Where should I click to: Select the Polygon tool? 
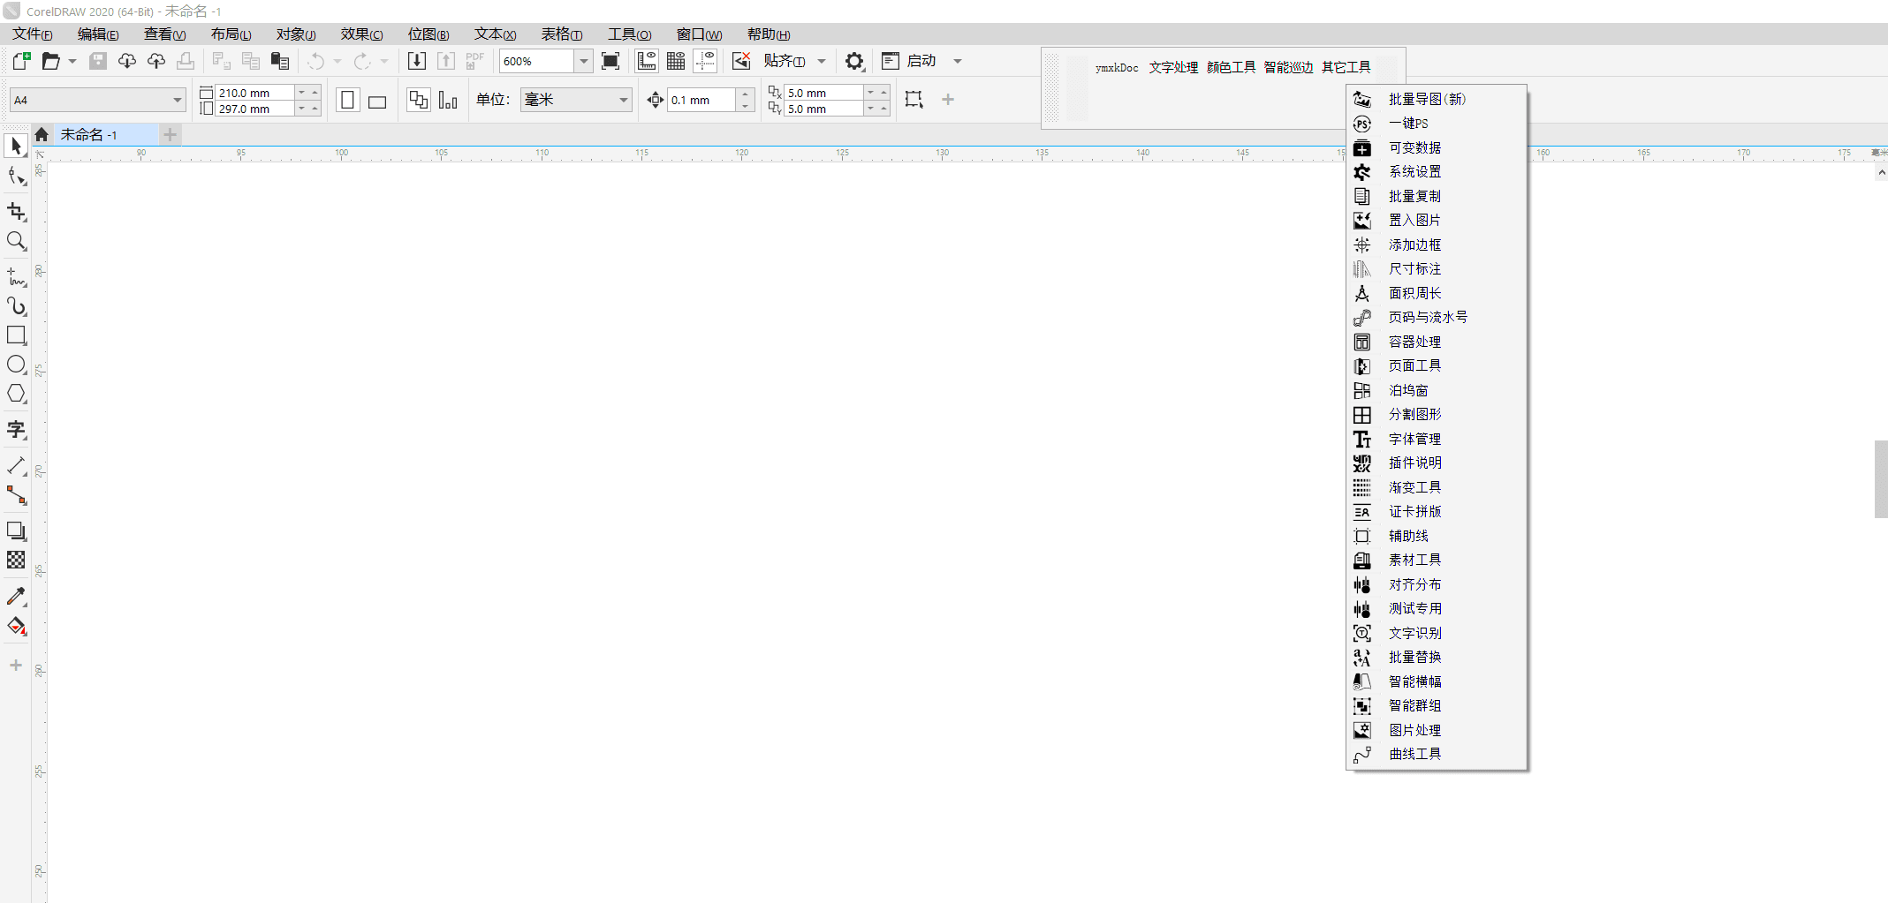coord(16,394)
